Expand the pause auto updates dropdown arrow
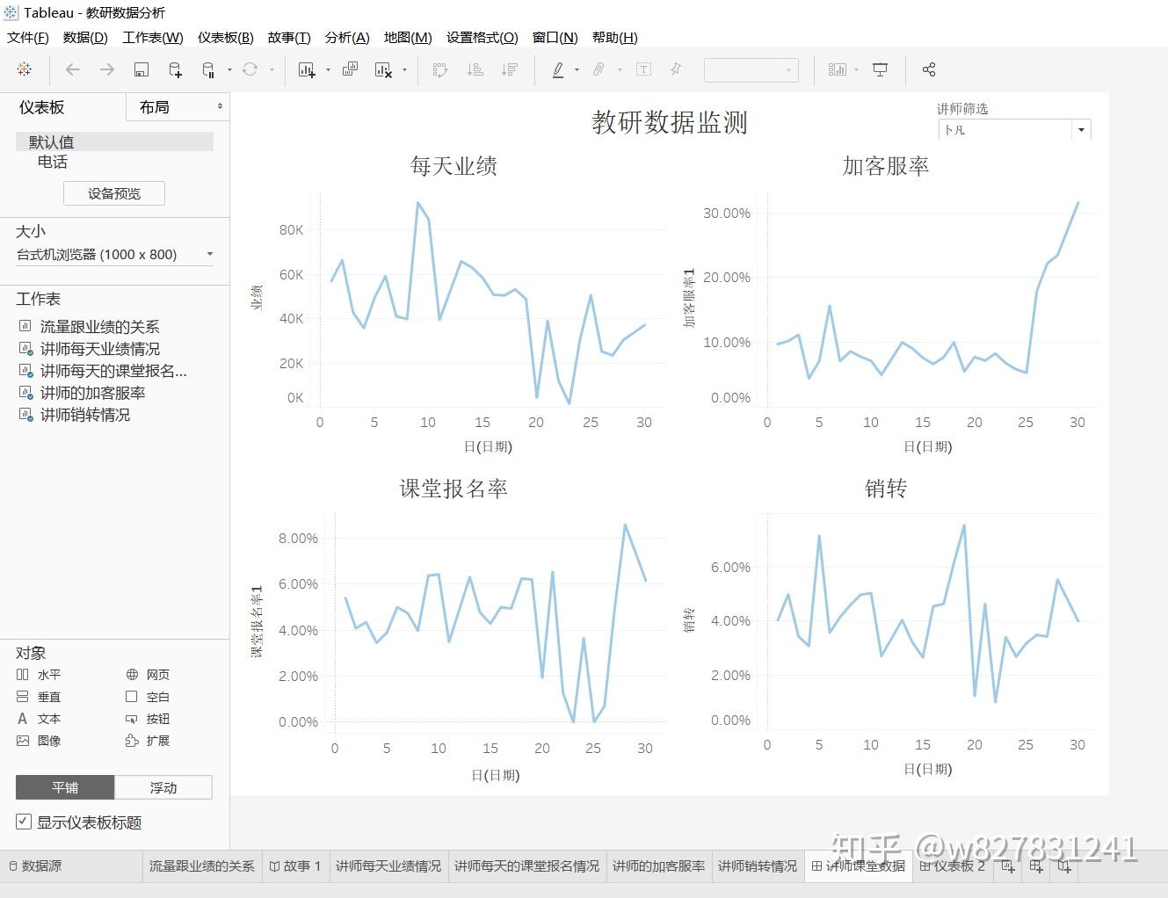 (229, 69)
